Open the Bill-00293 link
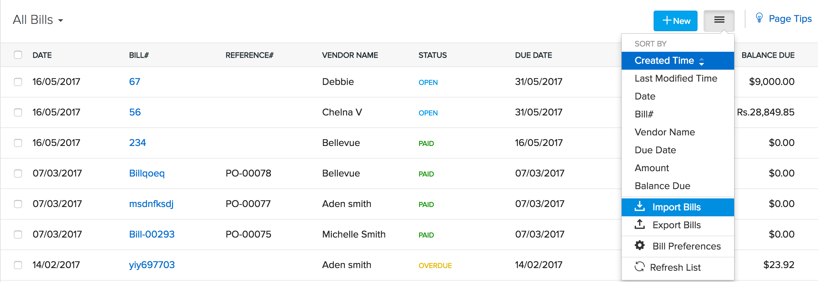The width and height of the screenshot is (818, 282). click(x=152, y=234)
